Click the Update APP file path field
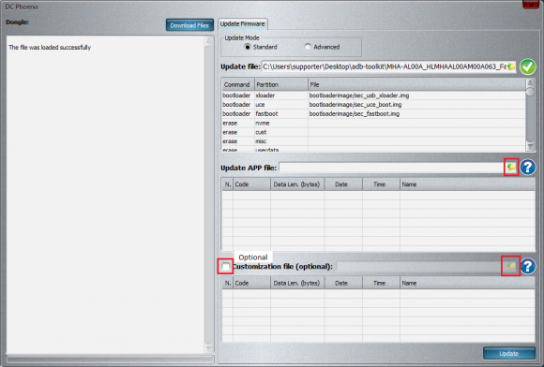 (391, 168)
